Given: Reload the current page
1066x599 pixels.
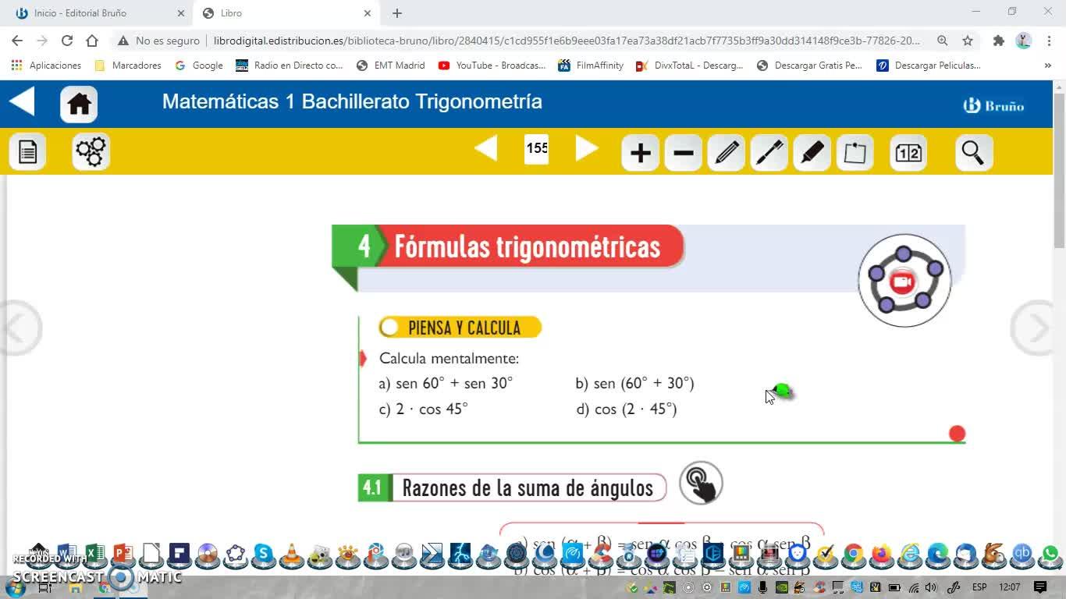Looking at the screenshot, I should coord(67,41).
